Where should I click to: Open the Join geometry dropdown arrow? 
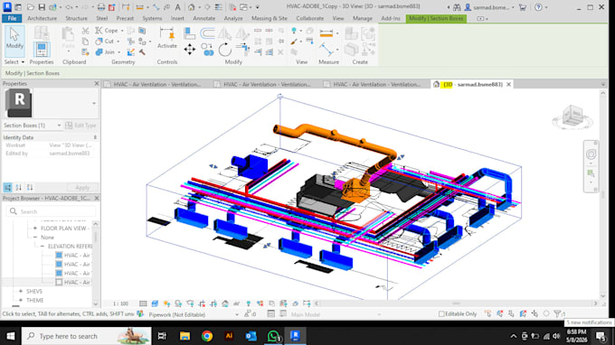point(118,52)
